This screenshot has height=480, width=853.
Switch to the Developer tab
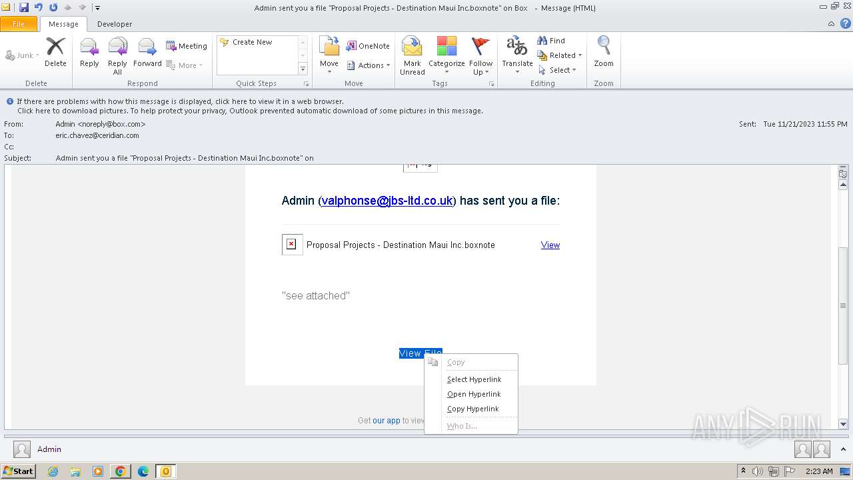point(115,24)
